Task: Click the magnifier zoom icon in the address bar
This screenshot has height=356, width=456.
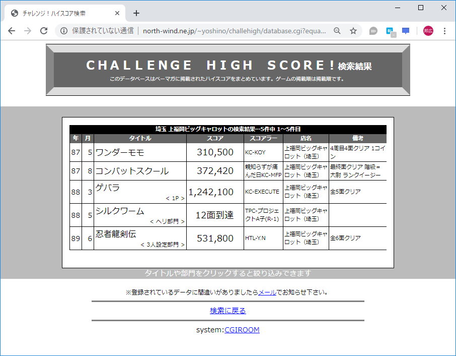Action: [x=337, y=31]
